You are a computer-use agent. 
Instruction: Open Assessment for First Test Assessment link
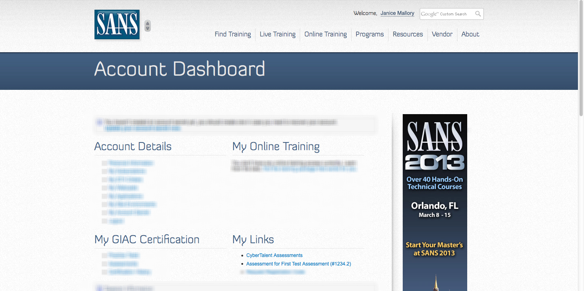(x=298, y=264)
